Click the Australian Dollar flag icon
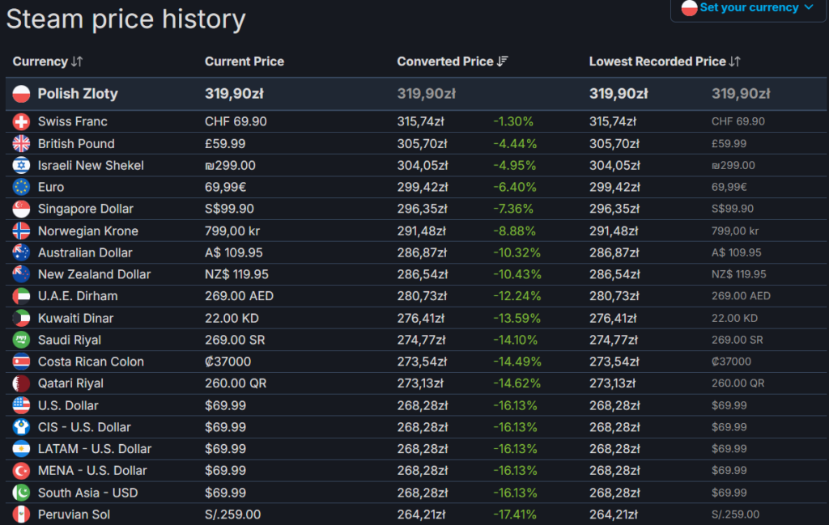This screenshot has height=525, width=829. pyautogui.click(x=22, y=252)
